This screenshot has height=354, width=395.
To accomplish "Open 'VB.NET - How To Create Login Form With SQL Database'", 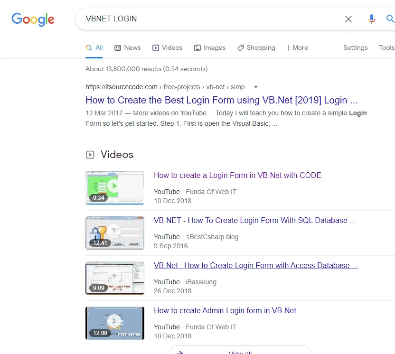I will tap(254, 220).
